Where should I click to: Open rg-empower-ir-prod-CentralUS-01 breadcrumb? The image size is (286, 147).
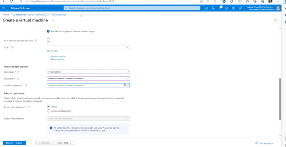tap(31, 15)
